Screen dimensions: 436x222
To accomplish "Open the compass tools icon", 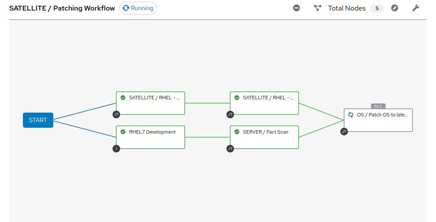I will click(394, 8).
